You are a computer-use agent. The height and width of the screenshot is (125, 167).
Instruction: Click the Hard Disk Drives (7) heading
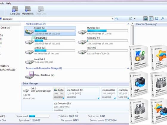click(36, 24)
